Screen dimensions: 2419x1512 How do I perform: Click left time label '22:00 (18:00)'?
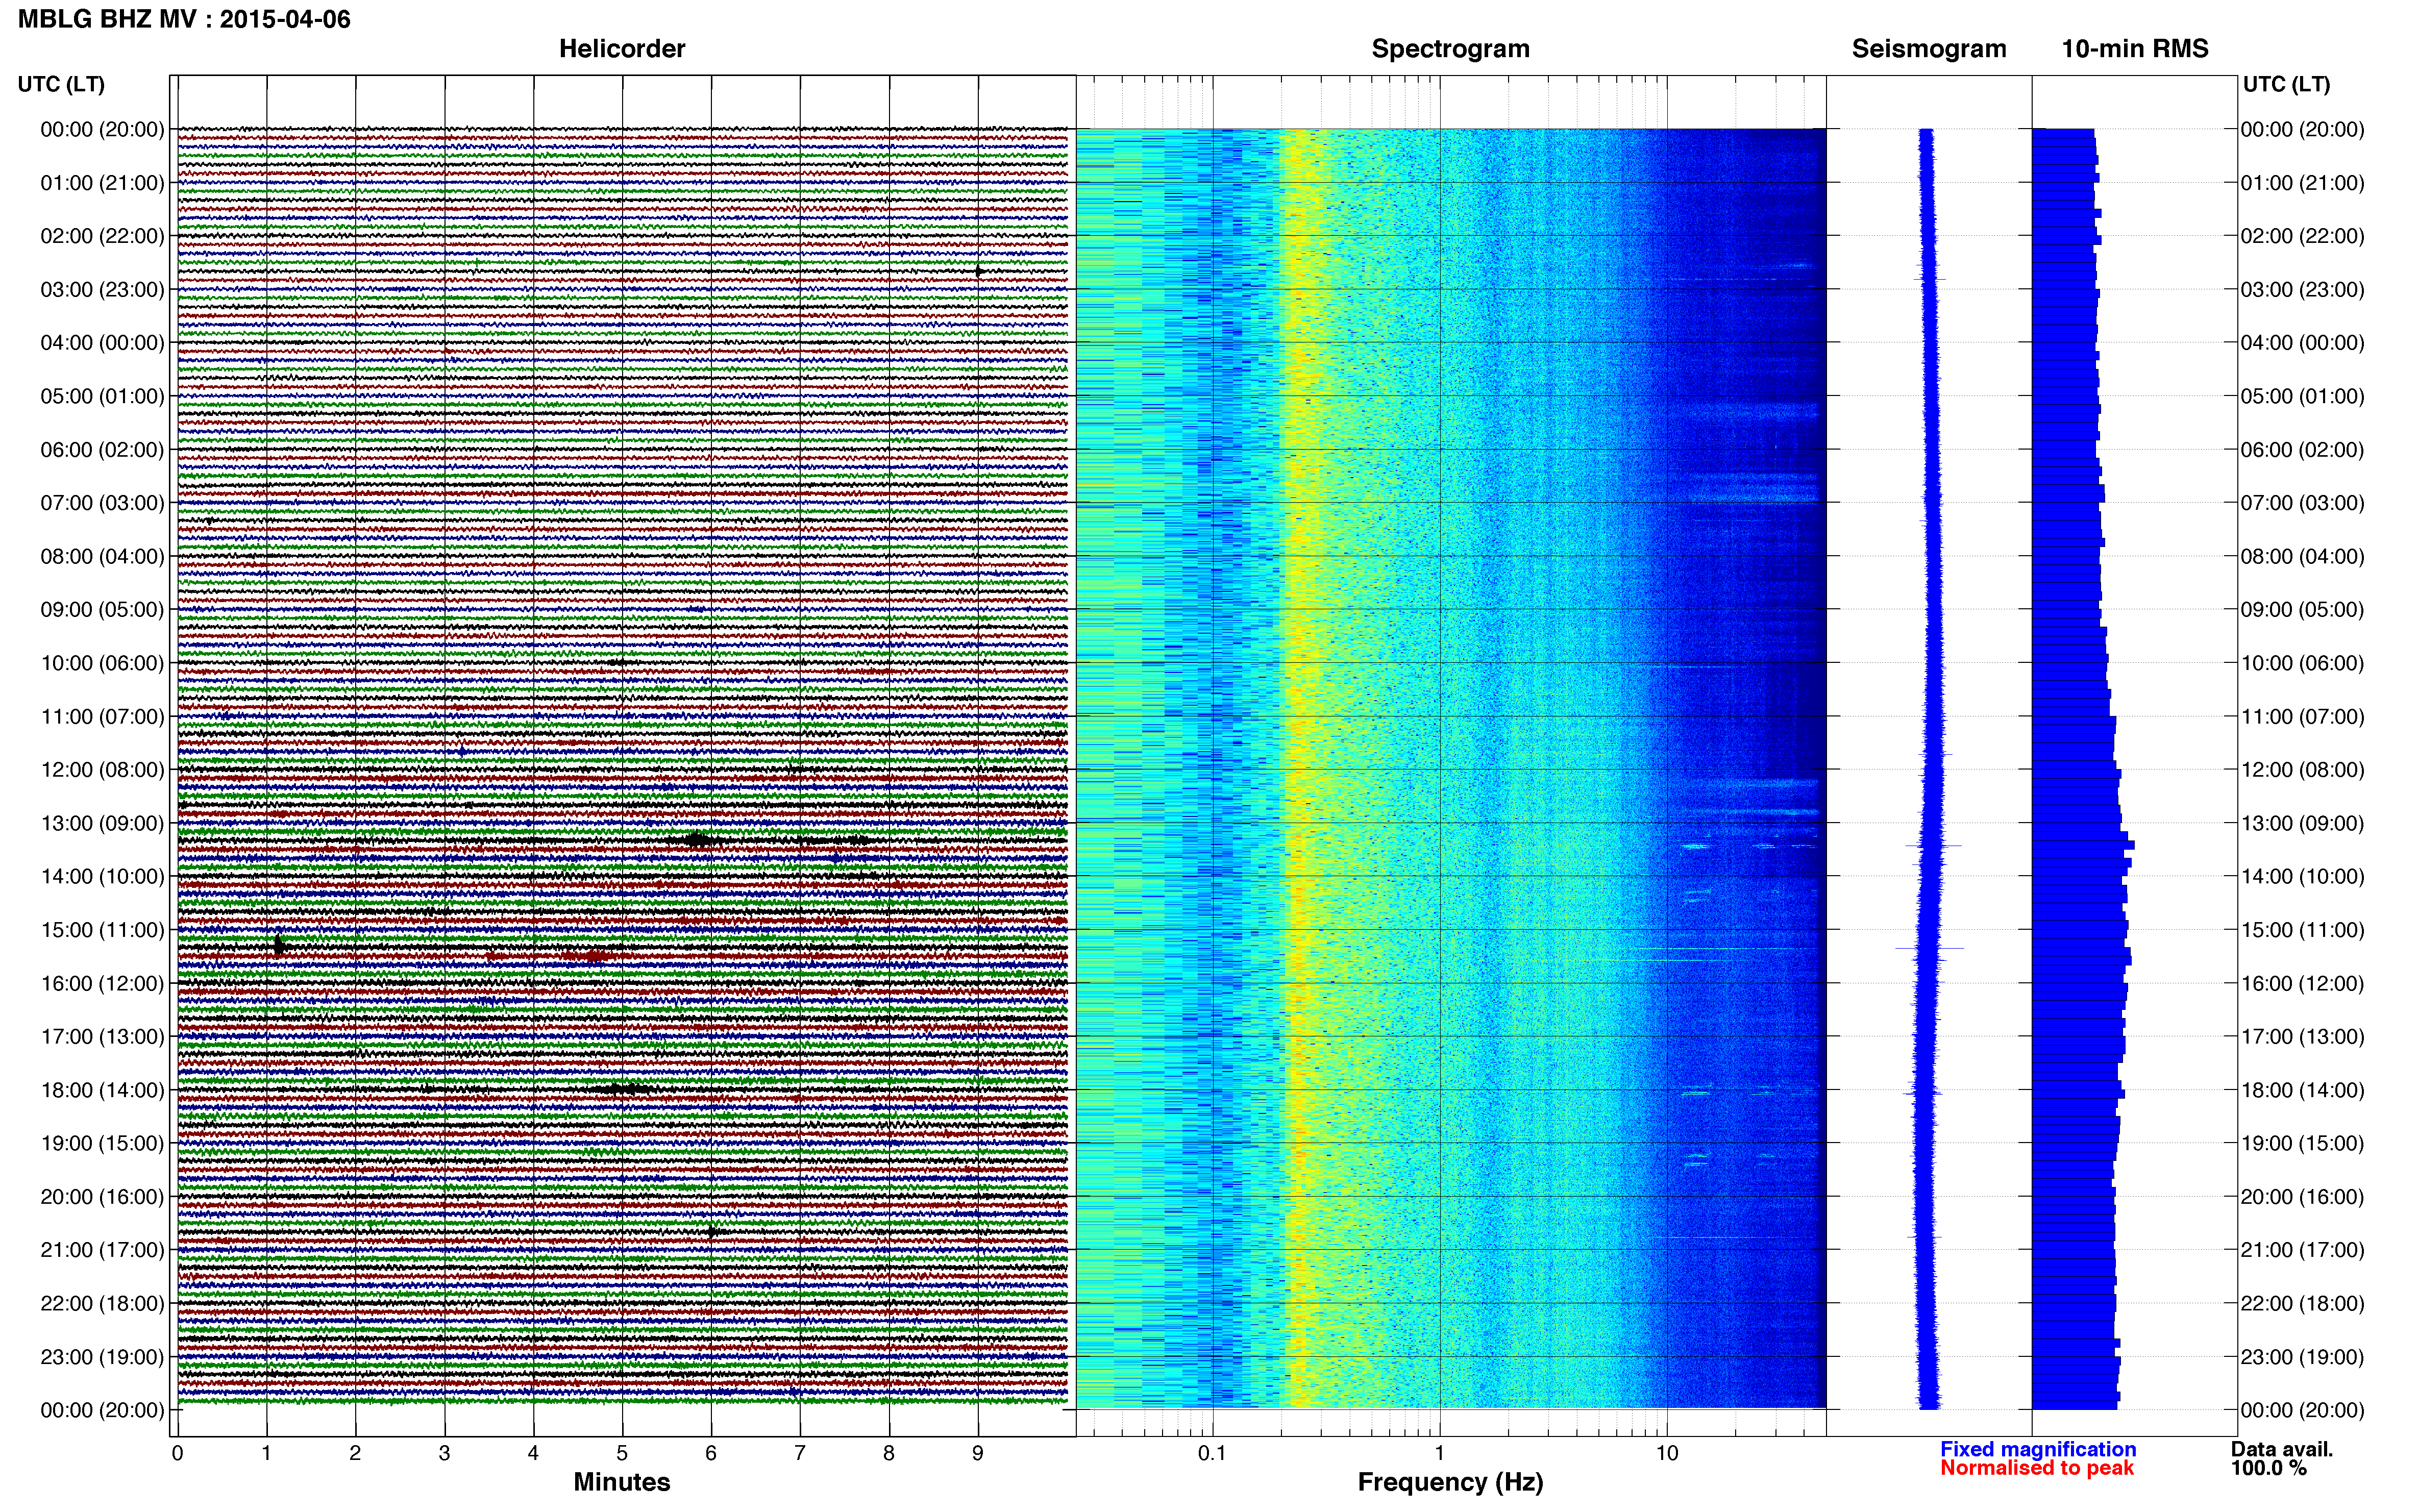pos(102,1304)
